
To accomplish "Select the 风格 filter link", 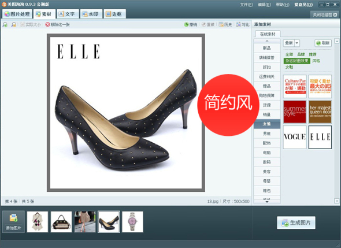I will pos(316,61).
